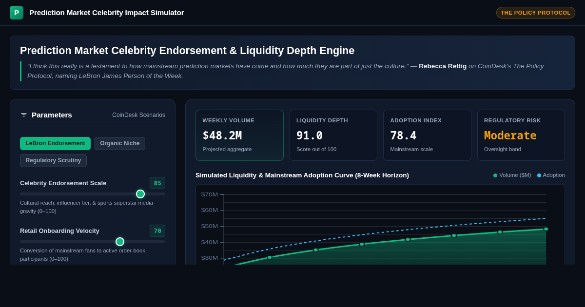The height and width of the screenshot is (307, 585).
Task: Select the Regulatory Scrutiny scenario
Action: point(53,160)
